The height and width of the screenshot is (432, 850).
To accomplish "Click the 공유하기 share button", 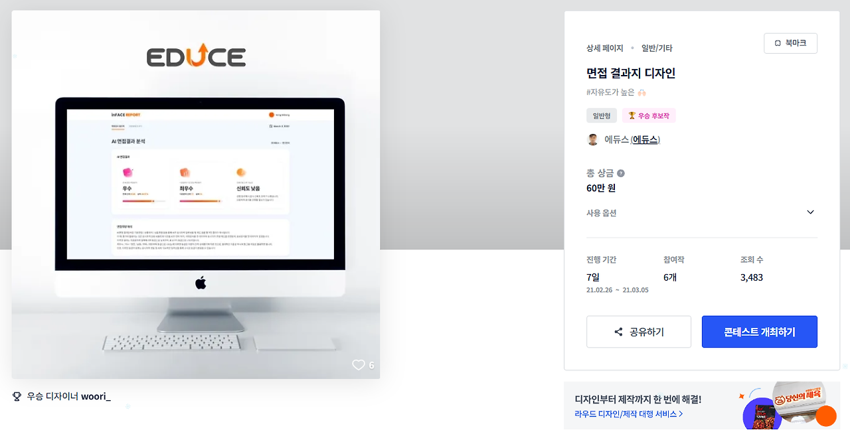I will [x=639, y=332].
